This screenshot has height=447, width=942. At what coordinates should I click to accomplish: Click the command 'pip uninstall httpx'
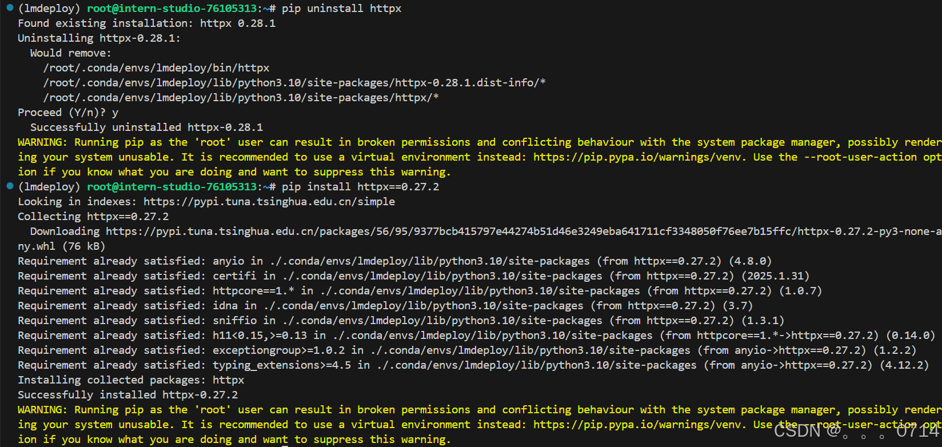tap(342, 8)
